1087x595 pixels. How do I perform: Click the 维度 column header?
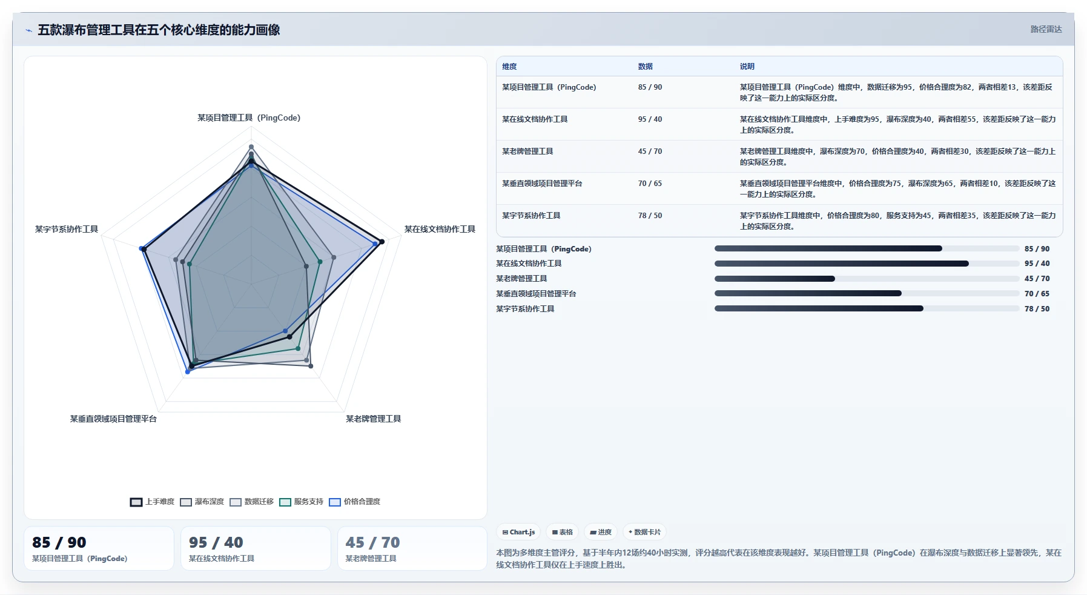click(x=509, y=67)
